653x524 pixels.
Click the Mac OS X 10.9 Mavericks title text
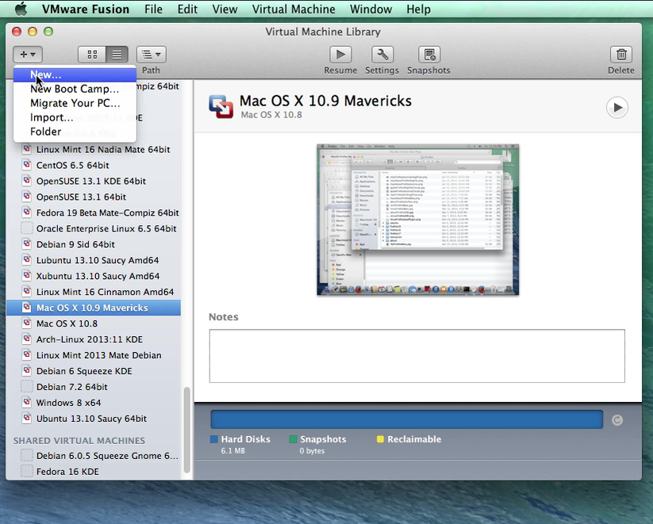pyautogui.click(x=325, y=101)
